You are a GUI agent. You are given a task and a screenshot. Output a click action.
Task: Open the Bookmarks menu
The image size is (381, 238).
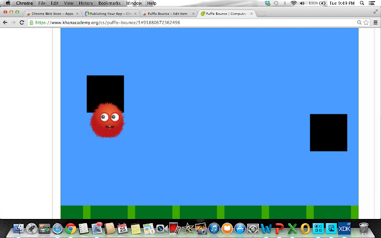click(110, 3)
